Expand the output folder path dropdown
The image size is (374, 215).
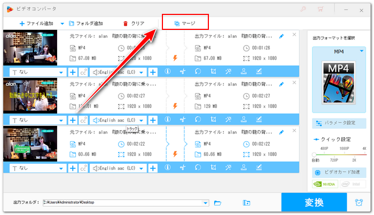point(205,203)
